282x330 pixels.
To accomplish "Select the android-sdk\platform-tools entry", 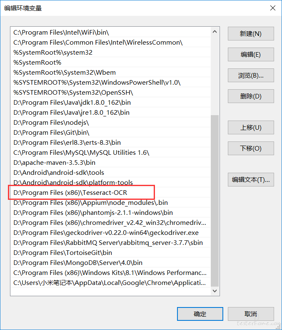I will tap(110, 182).
